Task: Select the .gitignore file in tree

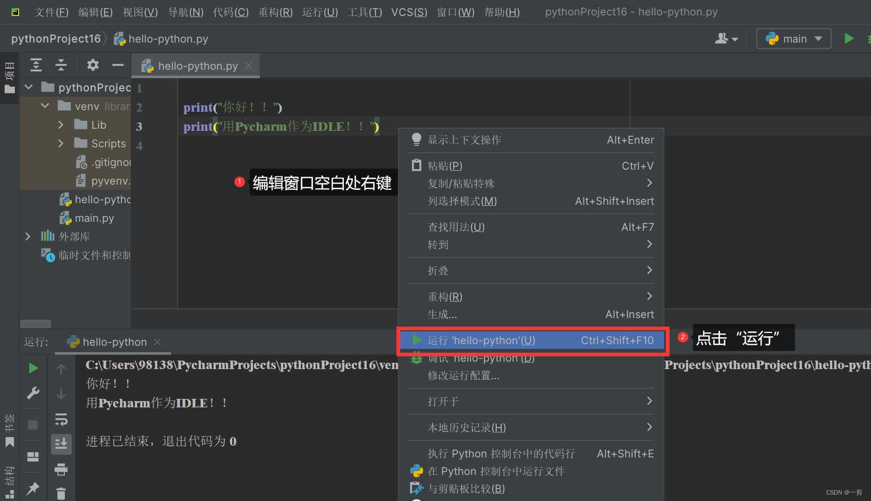Action: pyautogui.click(x=104, y=162)
